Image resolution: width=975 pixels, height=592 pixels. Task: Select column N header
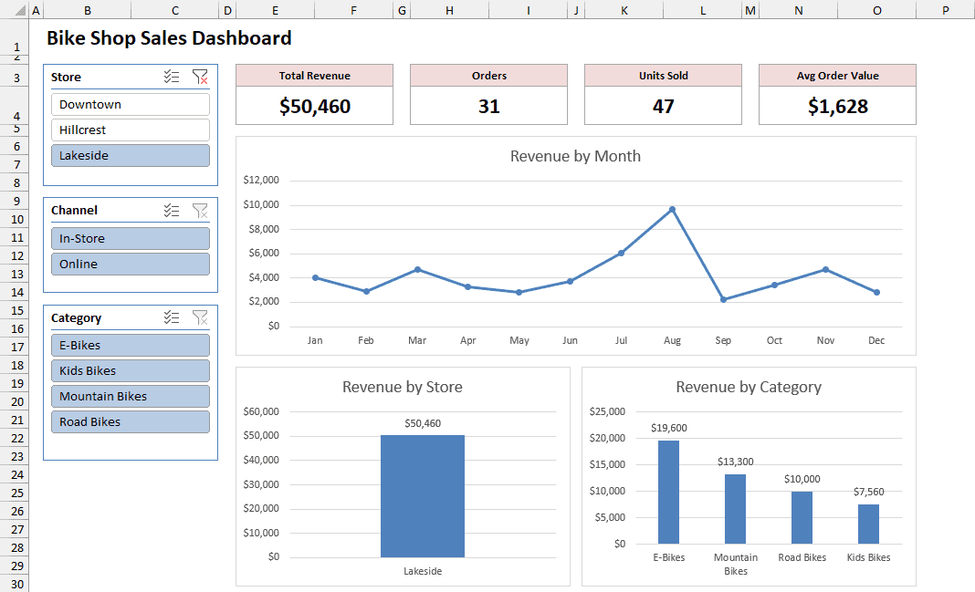point(799,10)
